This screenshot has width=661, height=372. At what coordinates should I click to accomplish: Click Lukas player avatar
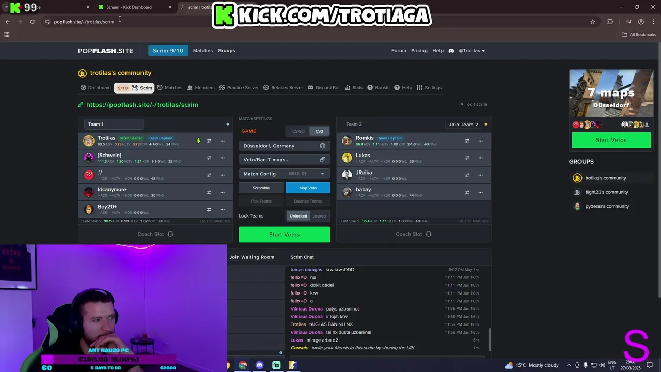point(347,158)
